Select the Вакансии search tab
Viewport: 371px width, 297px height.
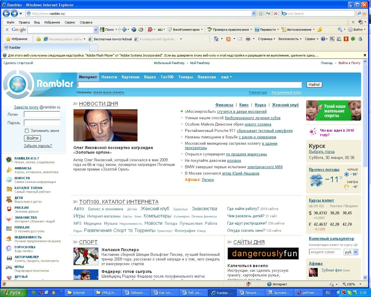[x=207, y=77]
